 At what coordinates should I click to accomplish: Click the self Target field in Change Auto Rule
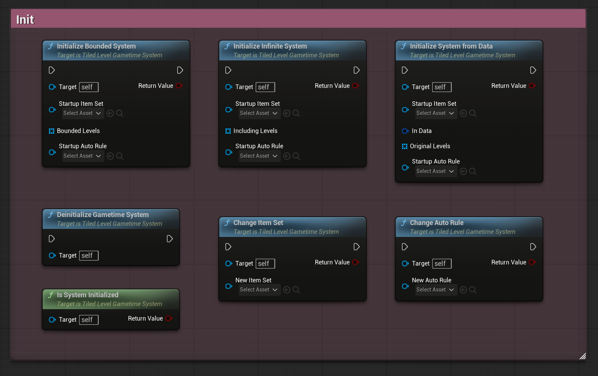[x=442, y=264]
